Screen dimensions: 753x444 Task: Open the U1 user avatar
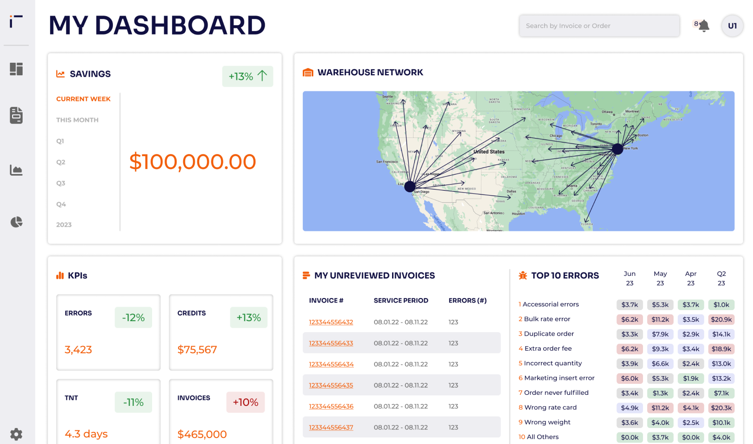[732, 26]
